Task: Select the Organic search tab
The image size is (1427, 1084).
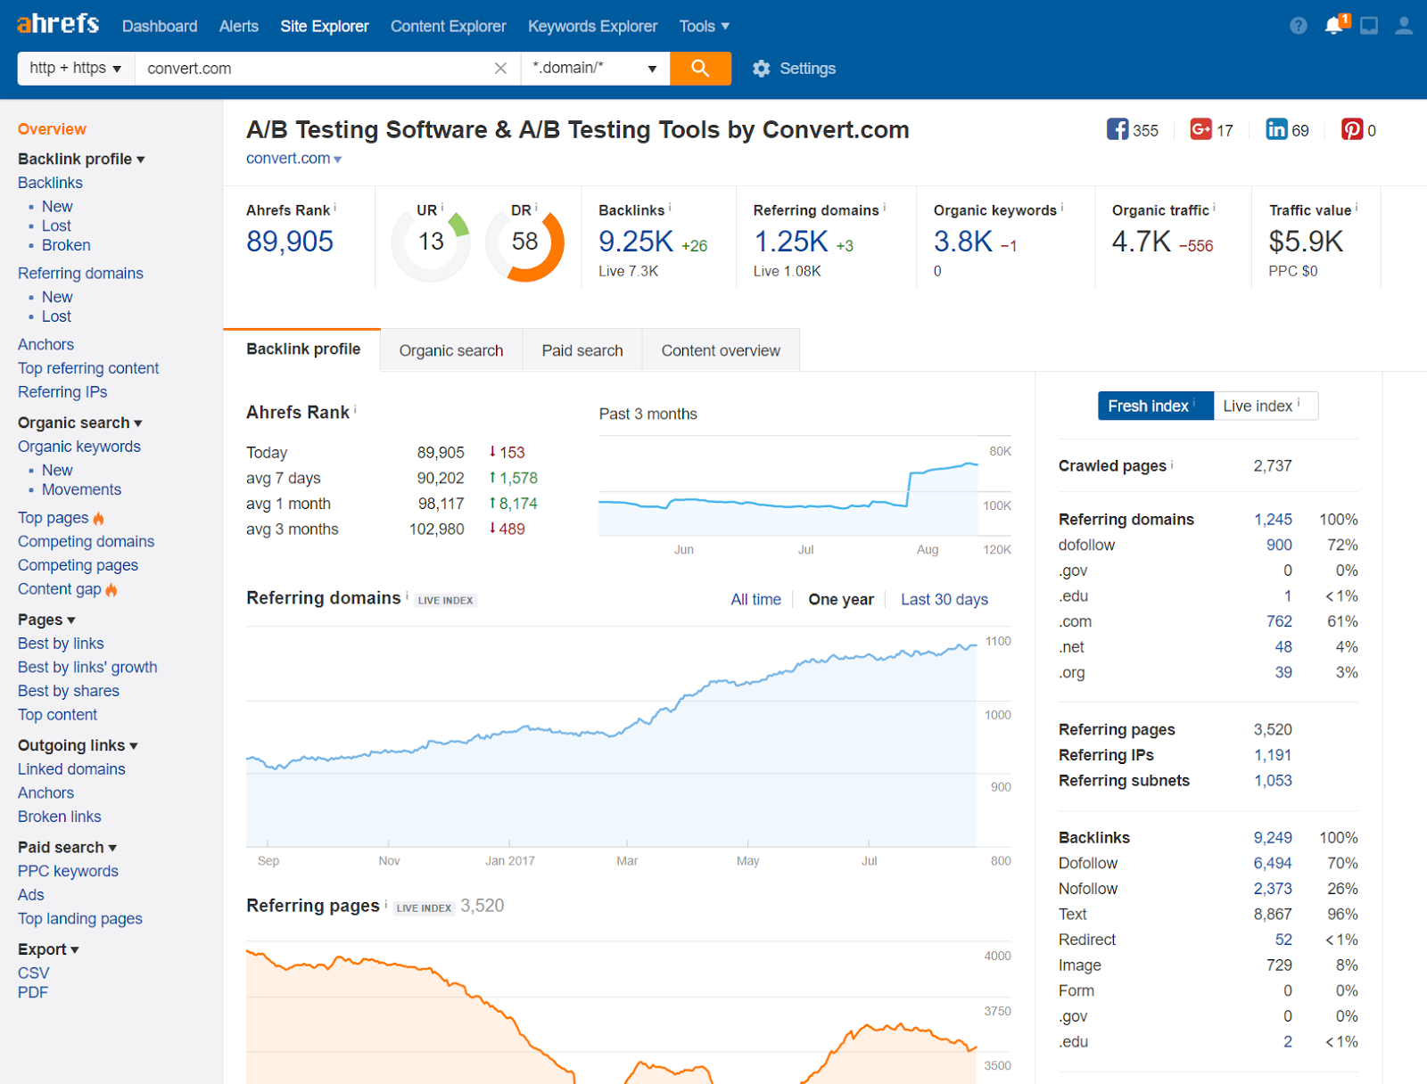Action: tap(451, 350)
